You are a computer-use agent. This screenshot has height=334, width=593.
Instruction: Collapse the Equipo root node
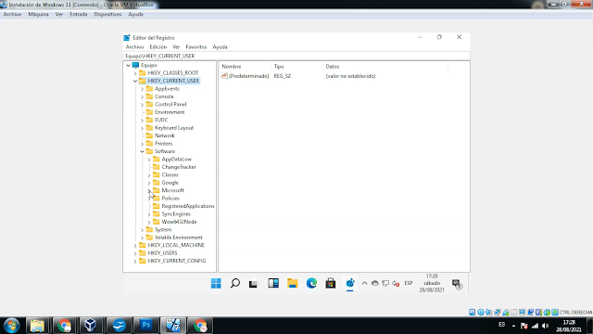point(128,65)
